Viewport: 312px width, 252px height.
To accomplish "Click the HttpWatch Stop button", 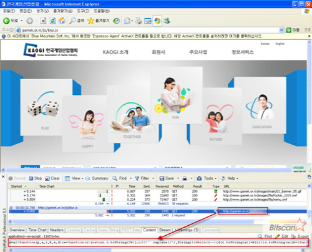I will click(x=36, y=178).
